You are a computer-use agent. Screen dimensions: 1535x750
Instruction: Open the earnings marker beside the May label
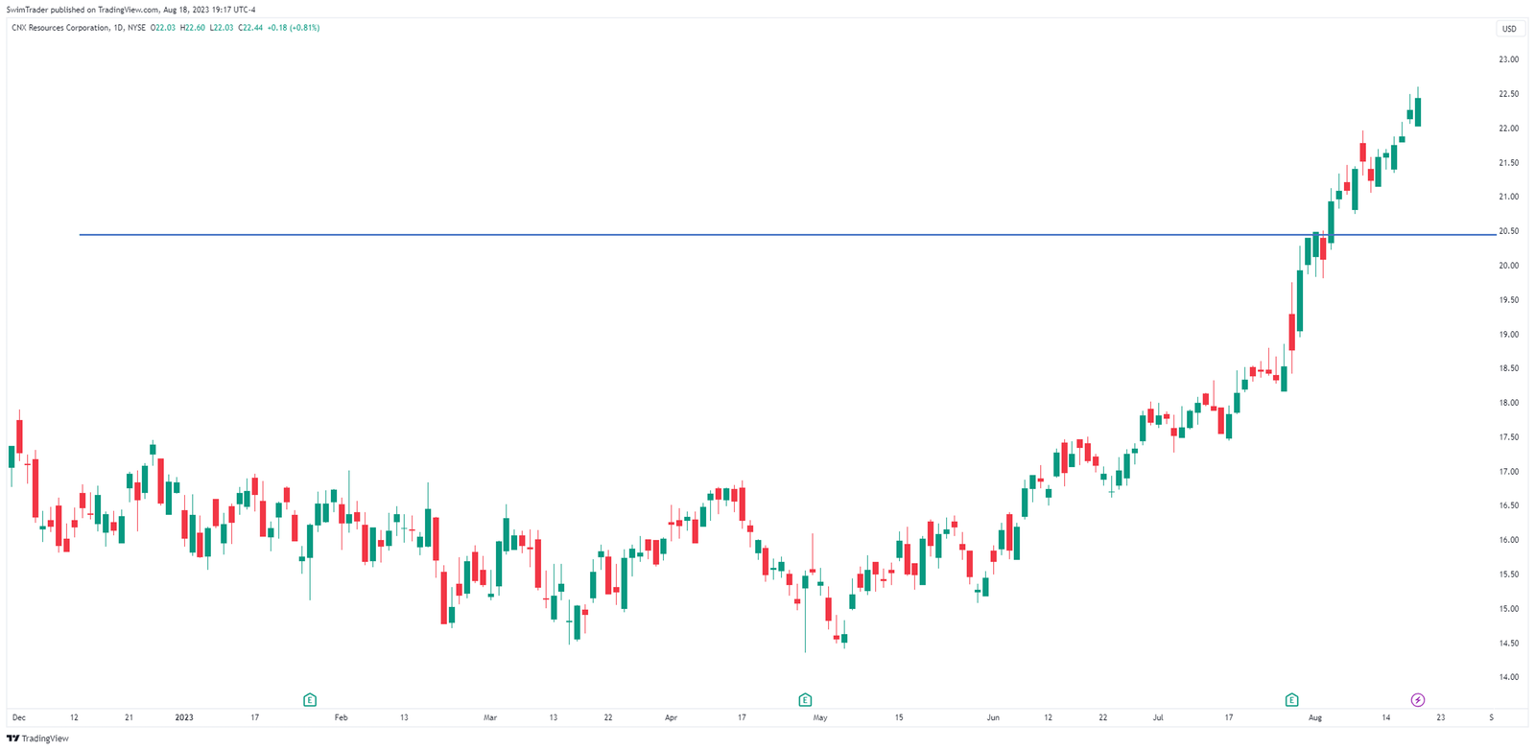pos(805,700)
